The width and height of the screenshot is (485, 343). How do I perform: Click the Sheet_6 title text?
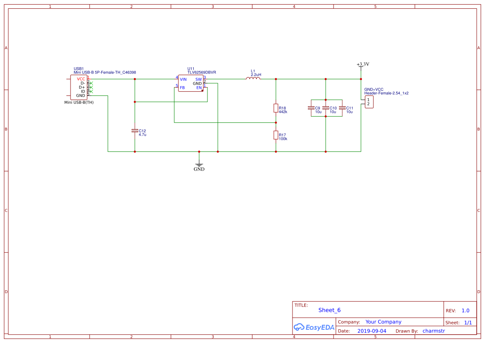329,310
